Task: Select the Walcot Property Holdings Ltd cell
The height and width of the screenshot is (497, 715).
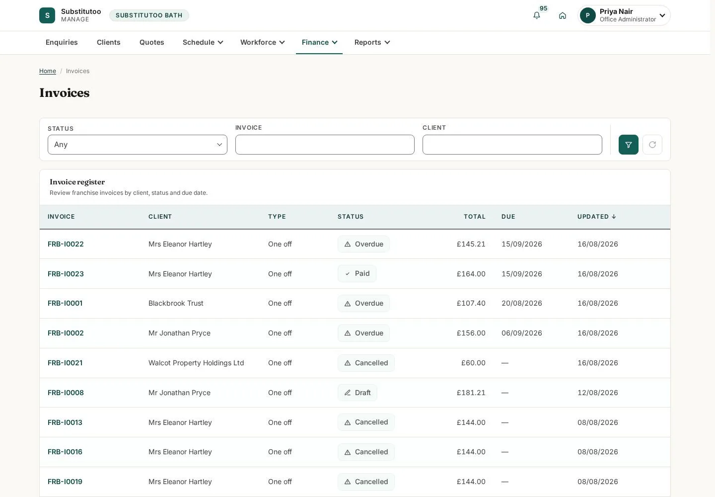Action: point(196,363)
